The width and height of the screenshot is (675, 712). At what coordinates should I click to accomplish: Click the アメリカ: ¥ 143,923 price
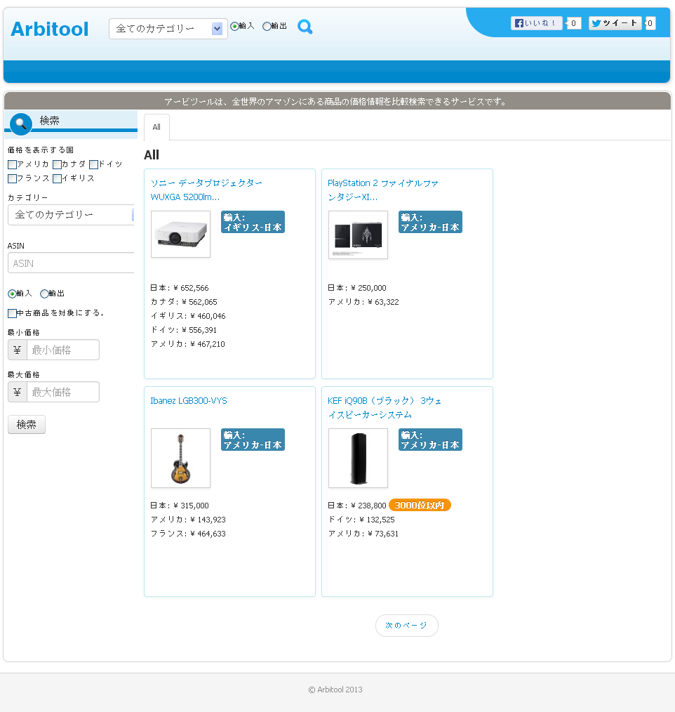188,520
